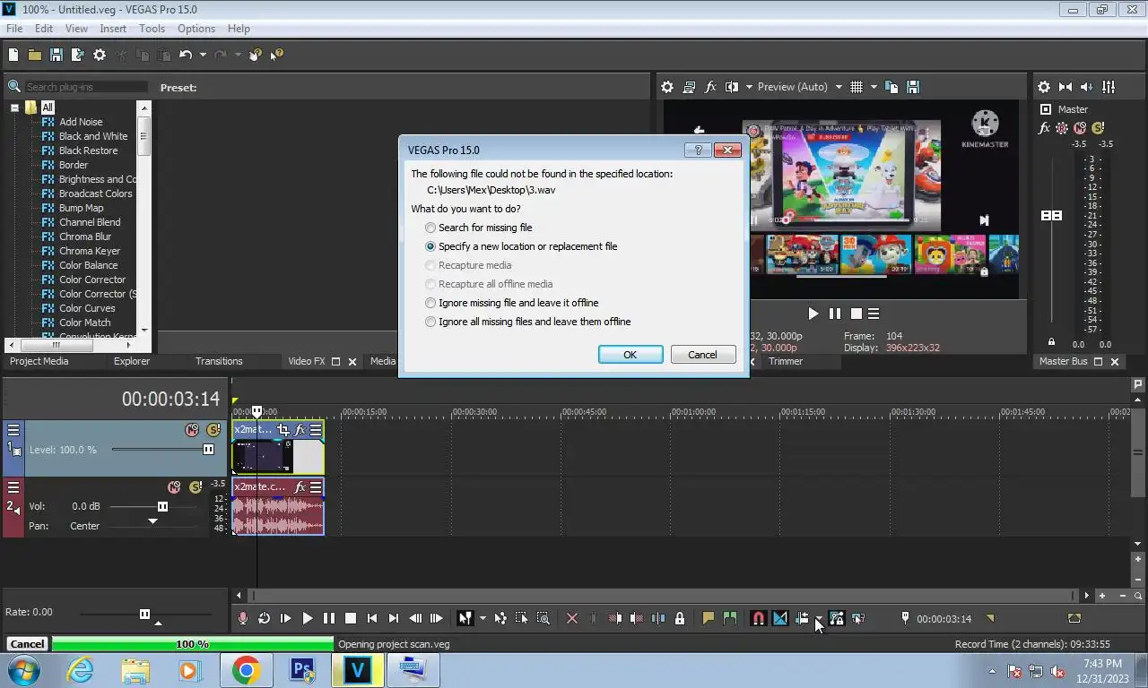This screenshot has width=1148, height=688.
Task: Show overlays grid in preview window
Action: 857,87
